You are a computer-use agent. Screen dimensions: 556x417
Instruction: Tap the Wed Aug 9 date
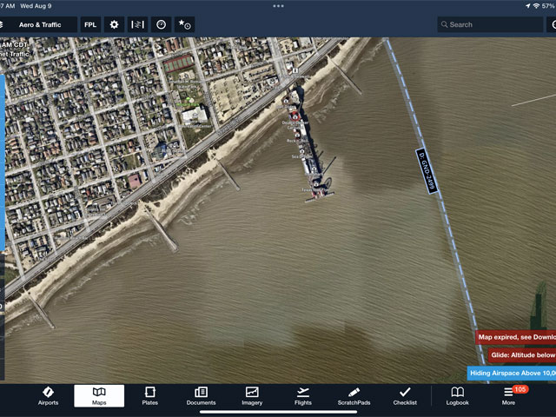[36, 6]
